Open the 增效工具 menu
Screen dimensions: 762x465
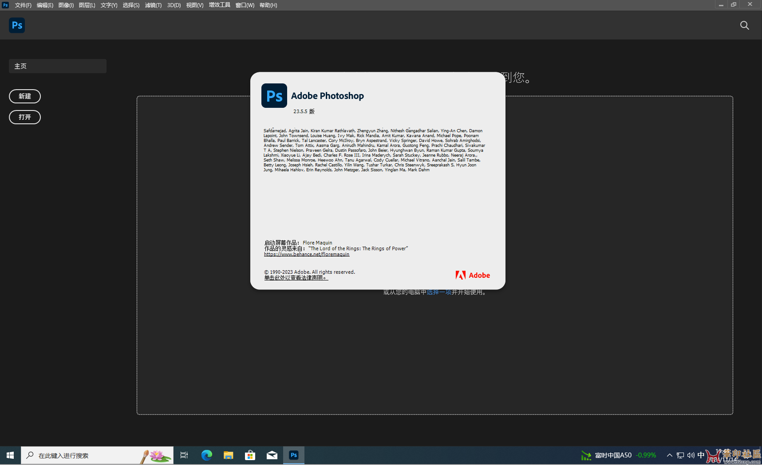point(220,5)
